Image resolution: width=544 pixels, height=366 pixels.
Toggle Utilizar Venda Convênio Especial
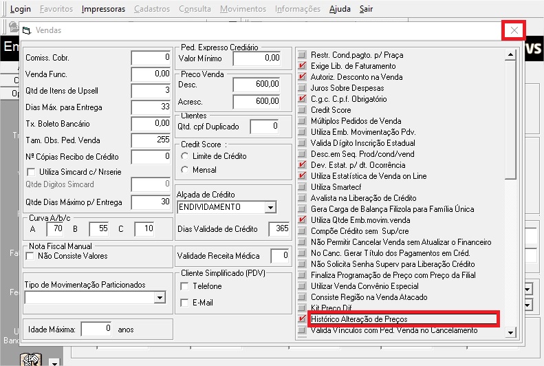pyautogui.click(x=302, y=286)
